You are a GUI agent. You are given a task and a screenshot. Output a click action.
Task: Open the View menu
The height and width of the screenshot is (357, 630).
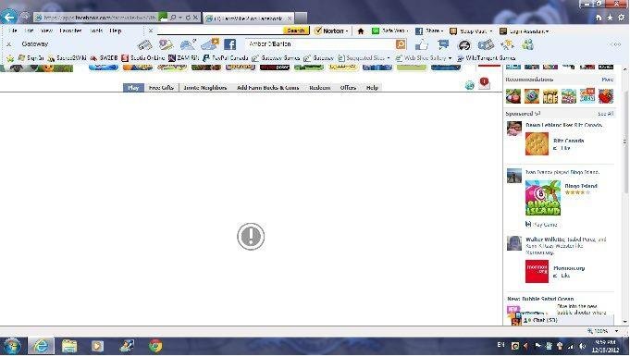pos(46,31)
